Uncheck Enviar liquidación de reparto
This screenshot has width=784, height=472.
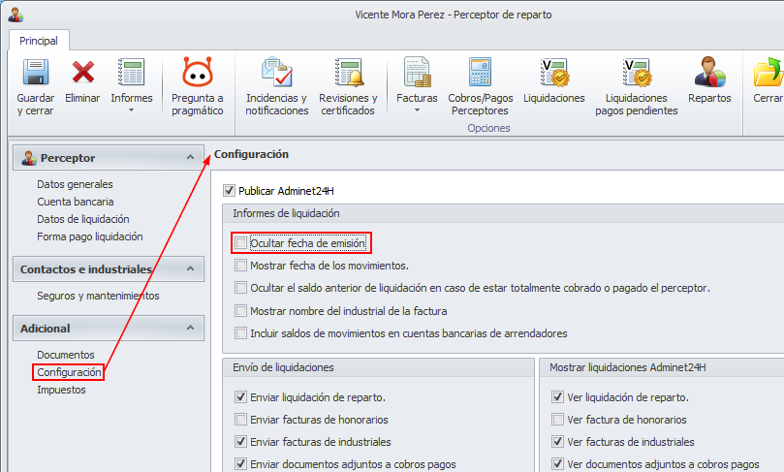click(241, 397)
